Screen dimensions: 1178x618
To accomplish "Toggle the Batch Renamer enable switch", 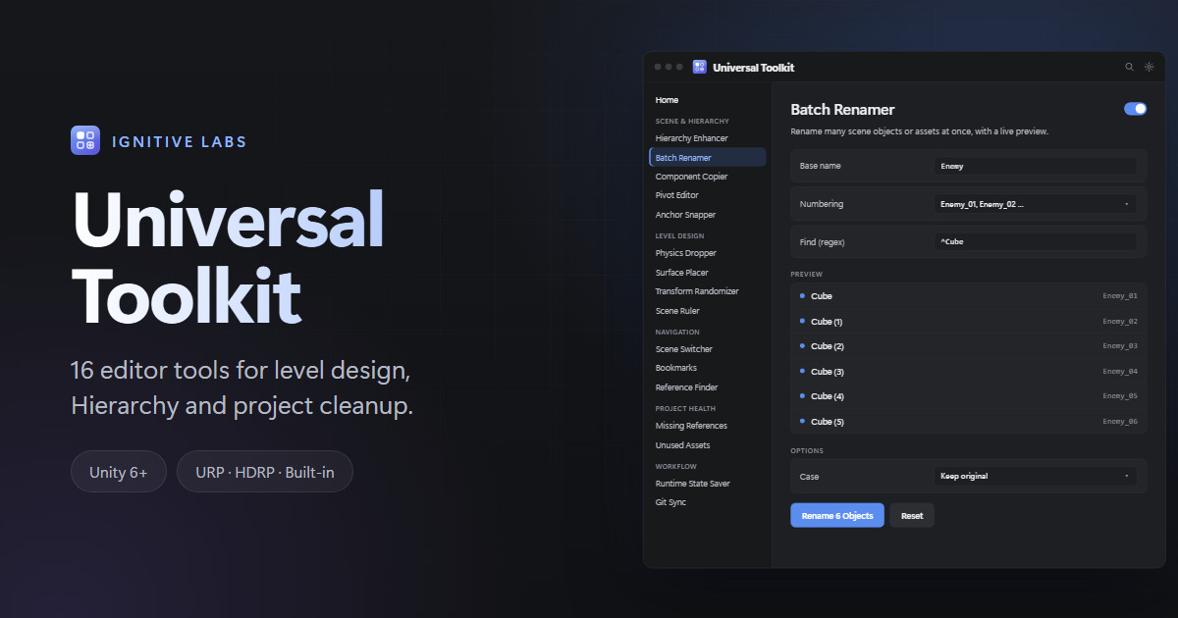I will pyautogui.click(x=1135, y=109).
